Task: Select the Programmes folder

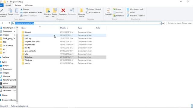Action: [64, 45]
